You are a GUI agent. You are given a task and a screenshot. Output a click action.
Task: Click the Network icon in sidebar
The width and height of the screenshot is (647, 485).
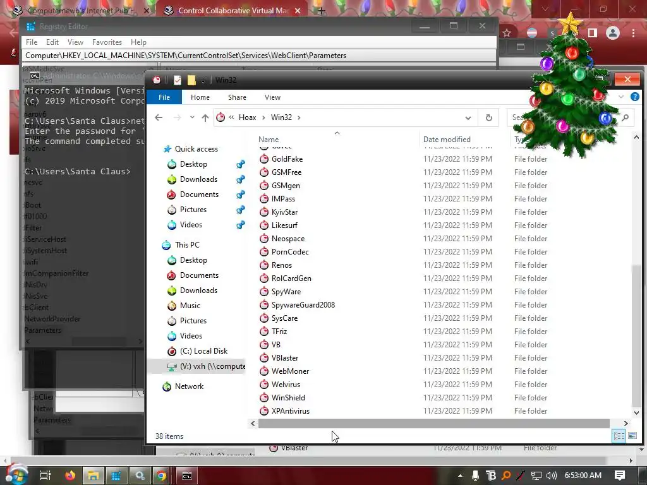point(167,386)
